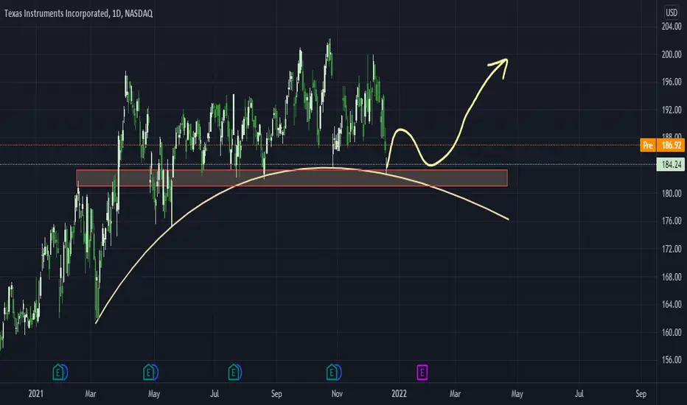Click the 192.00 price axis label
This screenshot has width=687, height=405.
[672, 110]
